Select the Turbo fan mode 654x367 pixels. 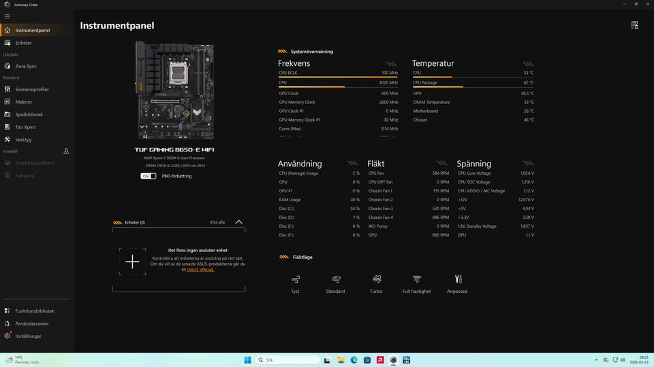point(376,284)
